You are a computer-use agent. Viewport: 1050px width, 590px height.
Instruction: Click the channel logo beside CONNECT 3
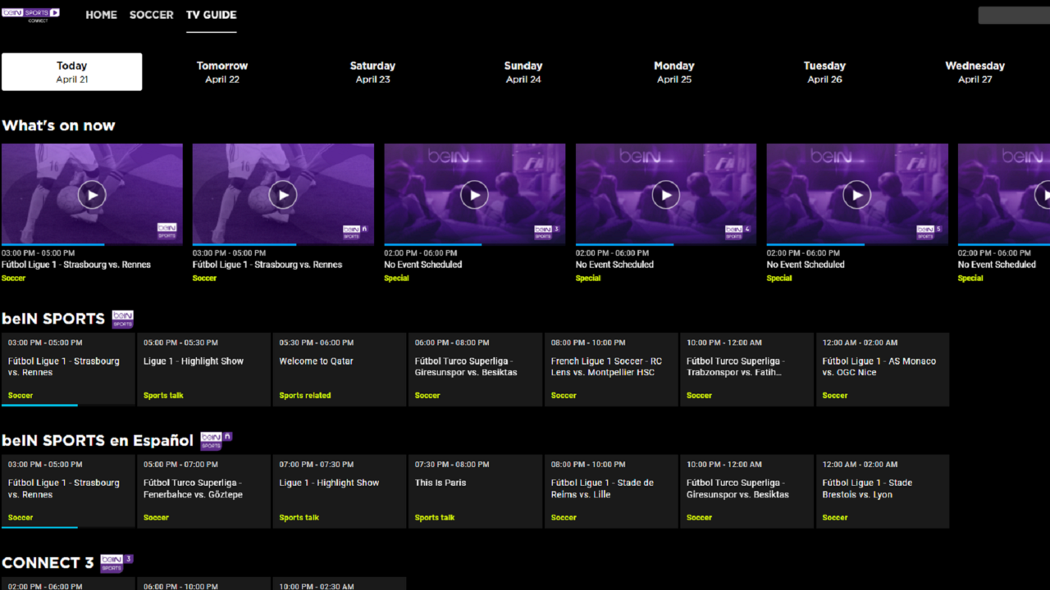(x=116, y=562)
